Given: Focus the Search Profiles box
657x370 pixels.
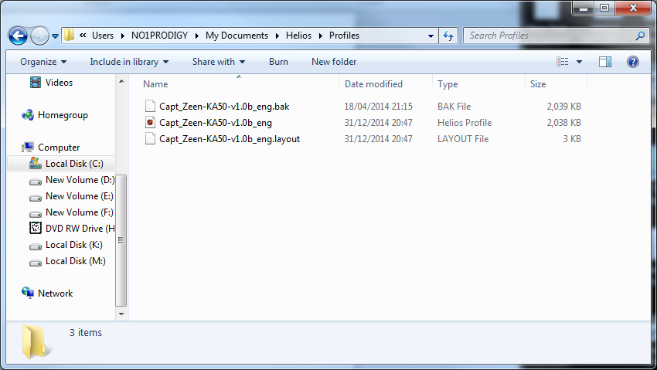Looking at the screenshot, I should tap(550, 36).
